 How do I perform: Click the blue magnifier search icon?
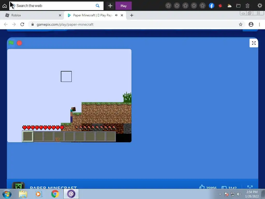pyautogui.click(x=98, y=6)
